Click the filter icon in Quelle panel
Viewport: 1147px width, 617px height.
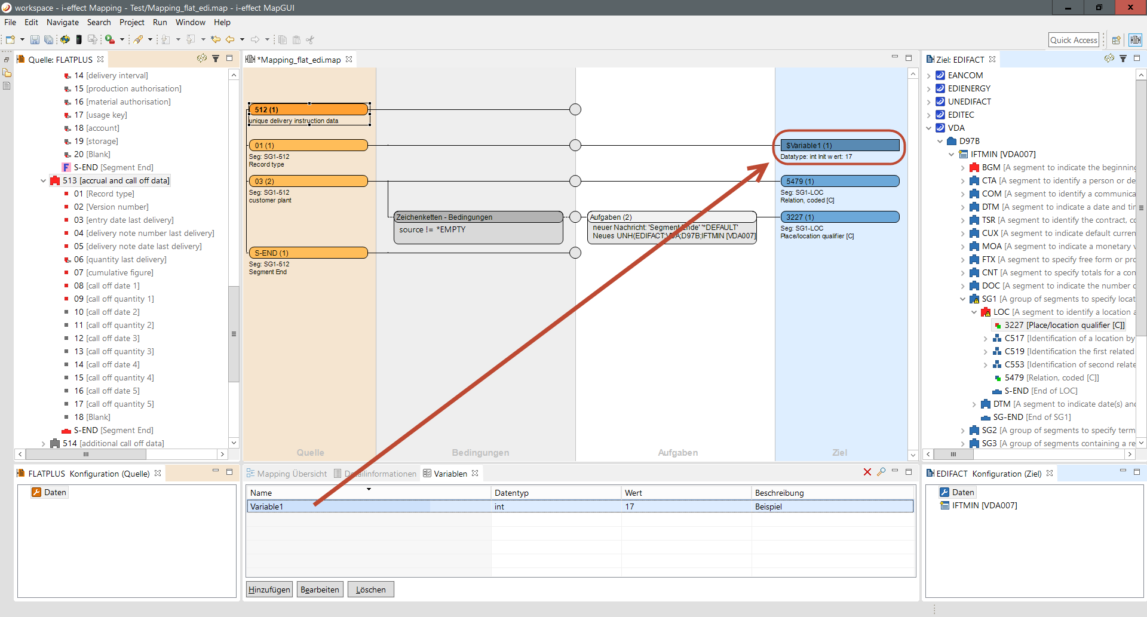[216, 59]
